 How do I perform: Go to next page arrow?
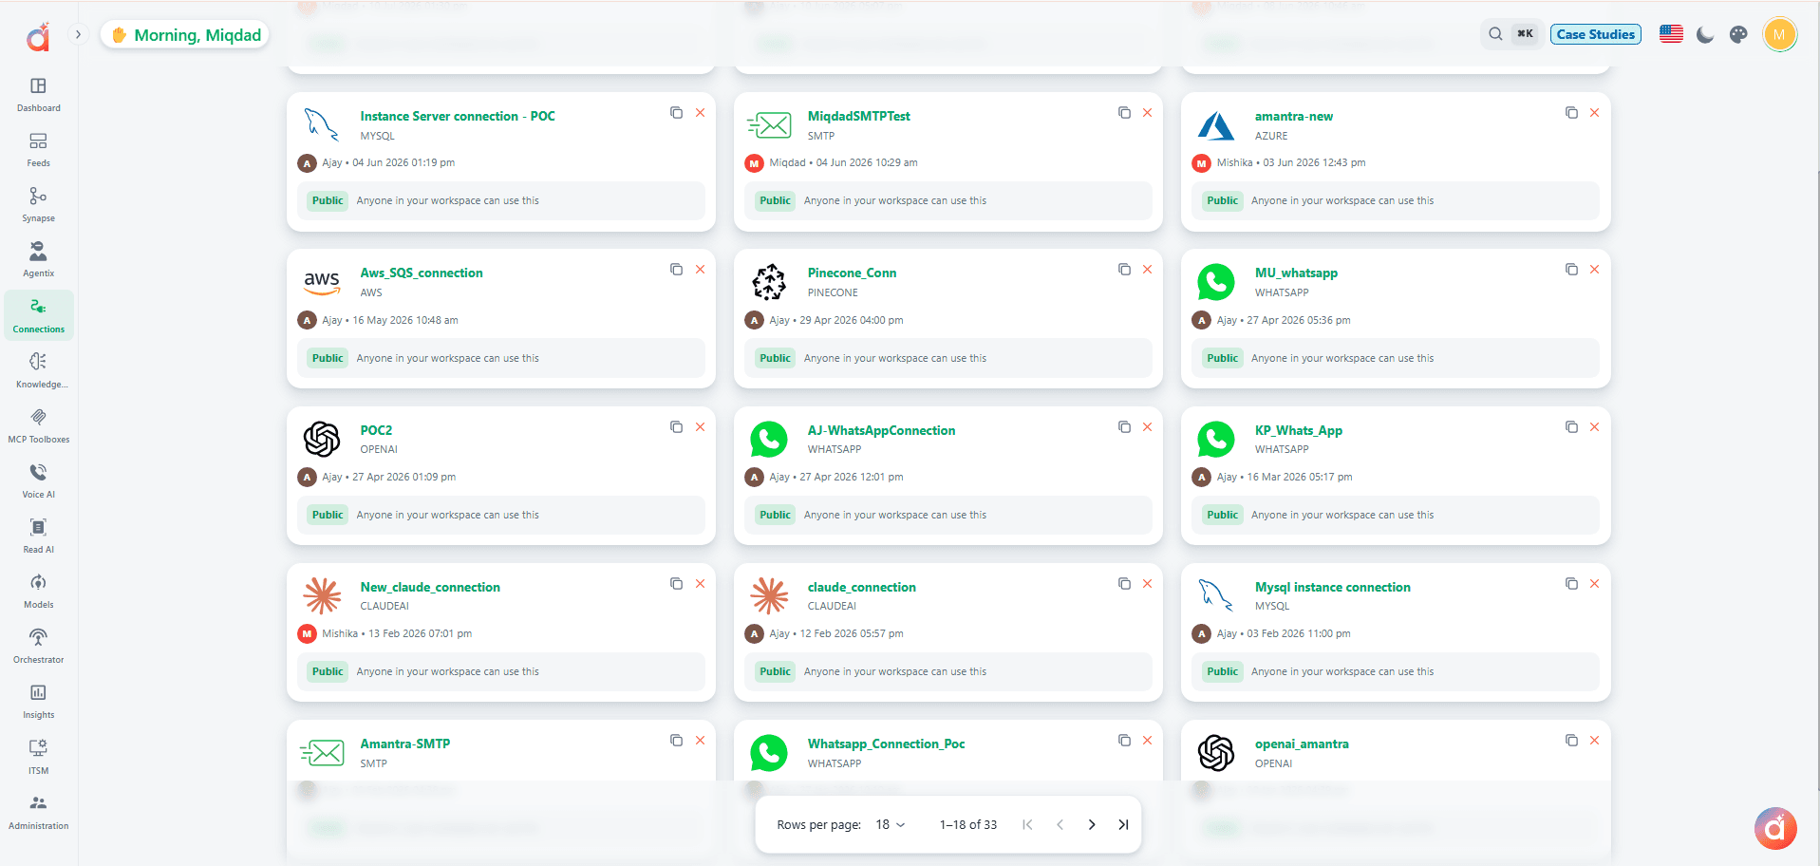[x=1092, y=824]
